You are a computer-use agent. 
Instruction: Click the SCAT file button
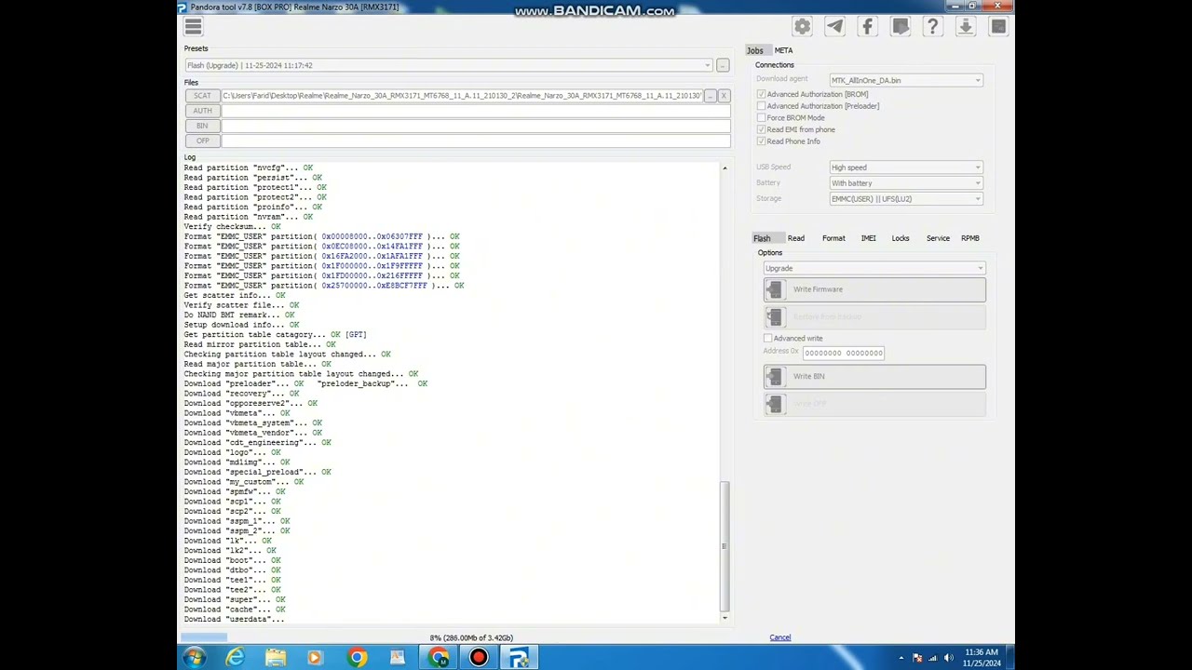point(202,96)
